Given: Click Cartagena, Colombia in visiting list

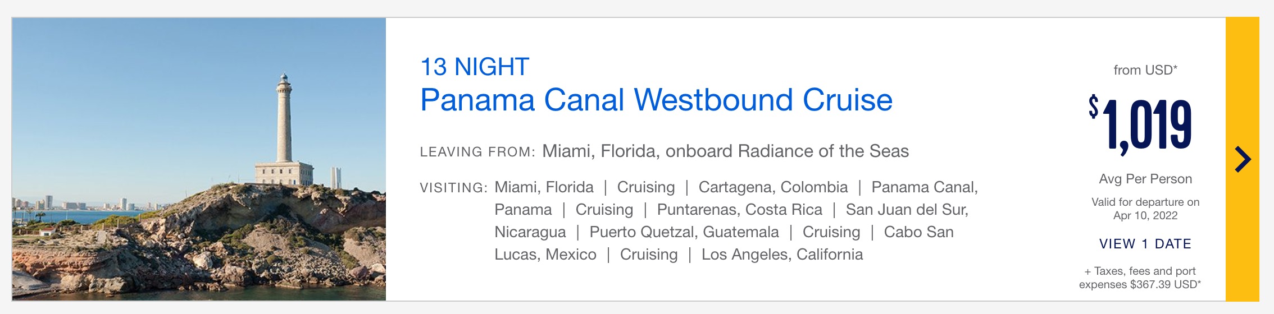Looking at the screenshot, I should point(773,187).
